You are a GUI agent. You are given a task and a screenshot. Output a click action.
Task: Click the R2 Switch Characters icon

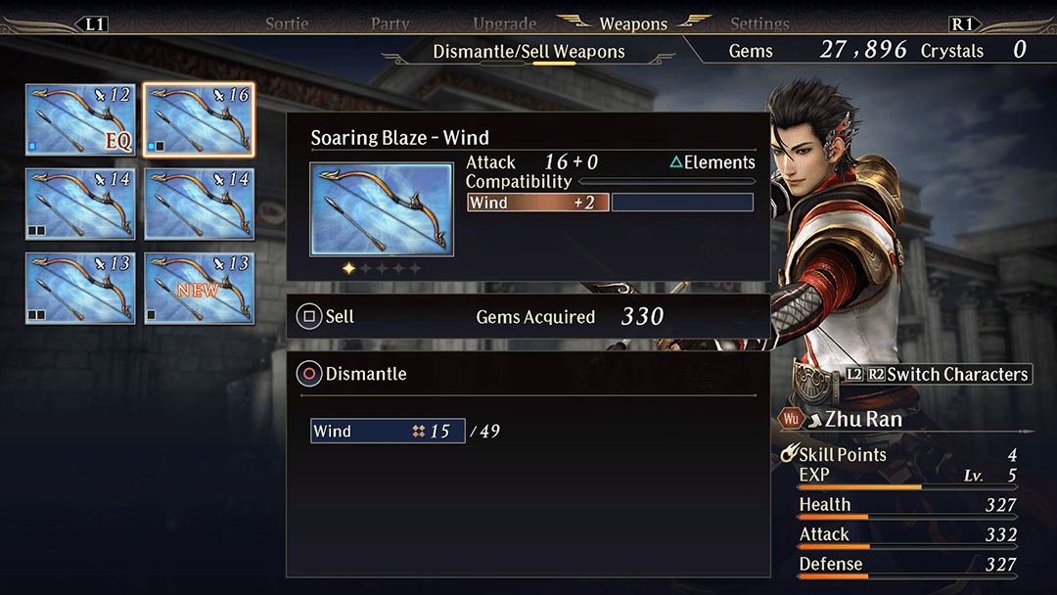(x=876, y=374)
